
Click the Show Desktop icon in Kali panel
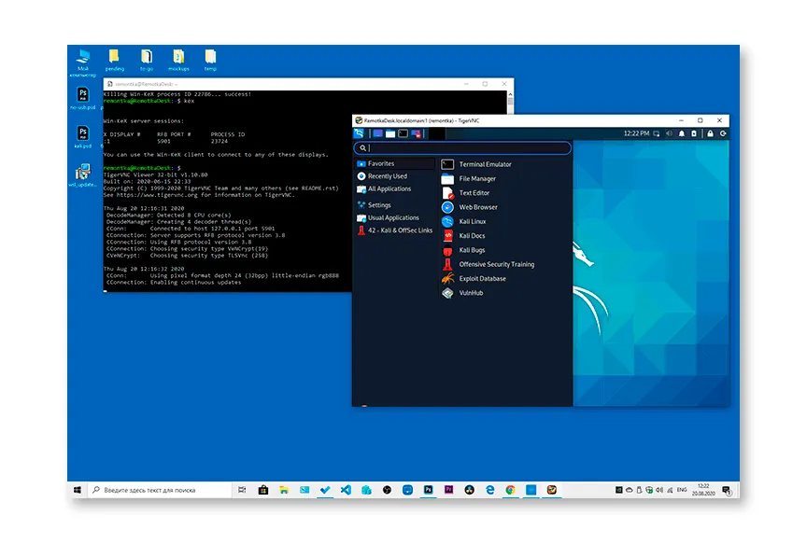377,133
